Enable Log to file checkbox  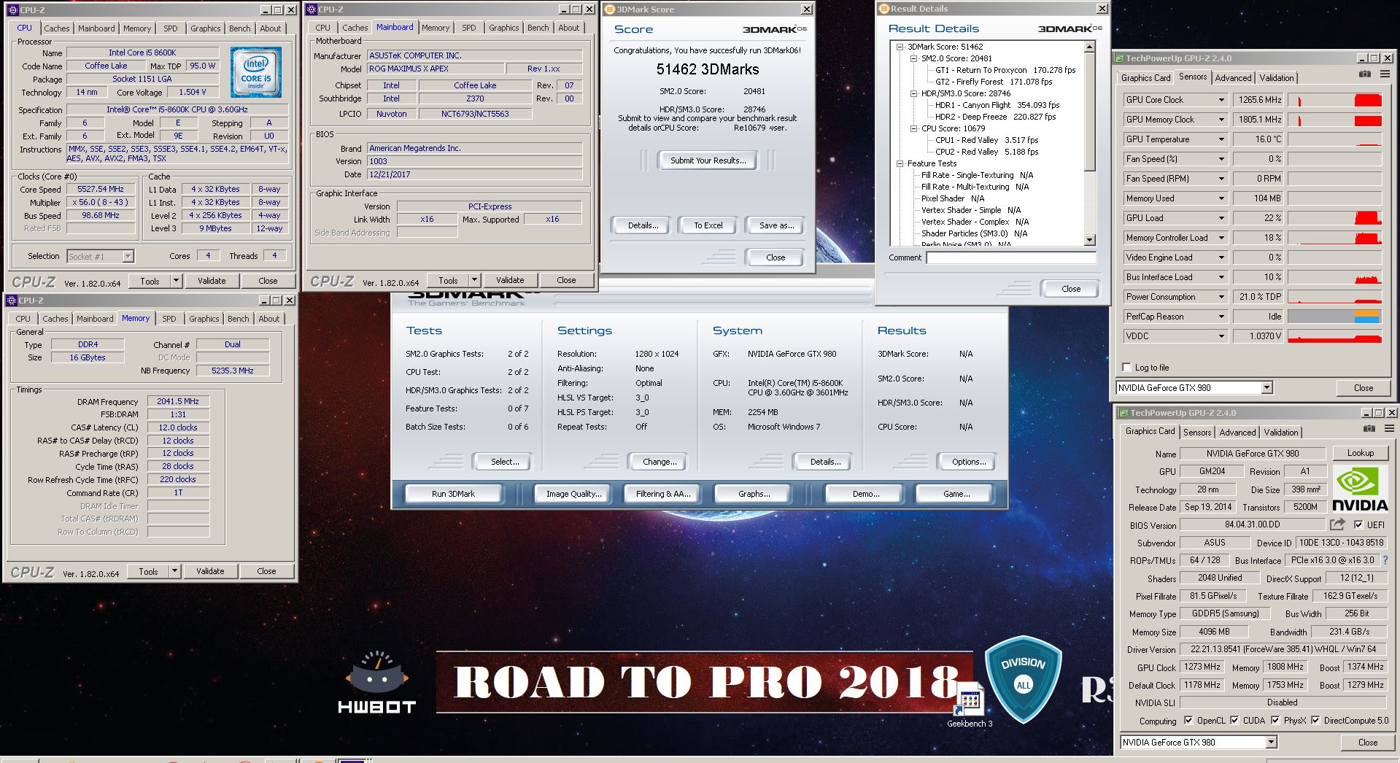(1127, 368)
